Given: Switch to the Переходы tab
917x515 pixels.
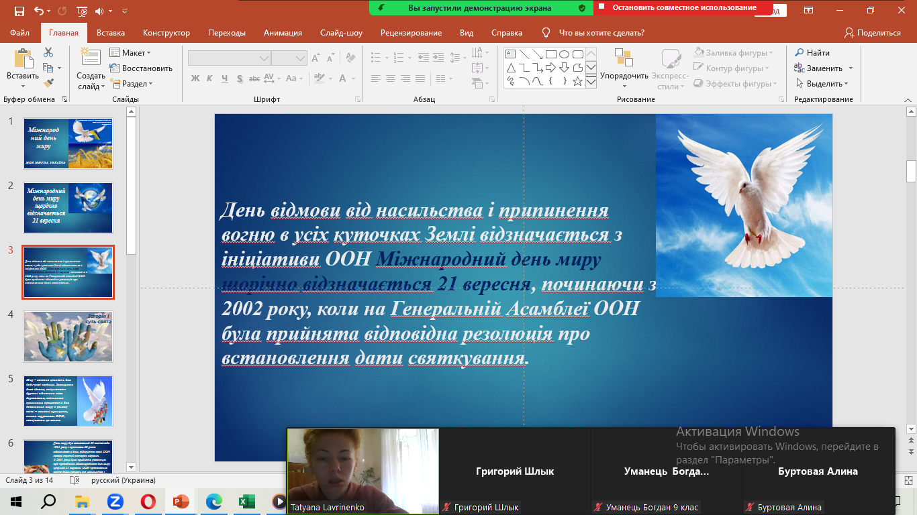Looking at the screenshot, I should (x=227, y=33).
